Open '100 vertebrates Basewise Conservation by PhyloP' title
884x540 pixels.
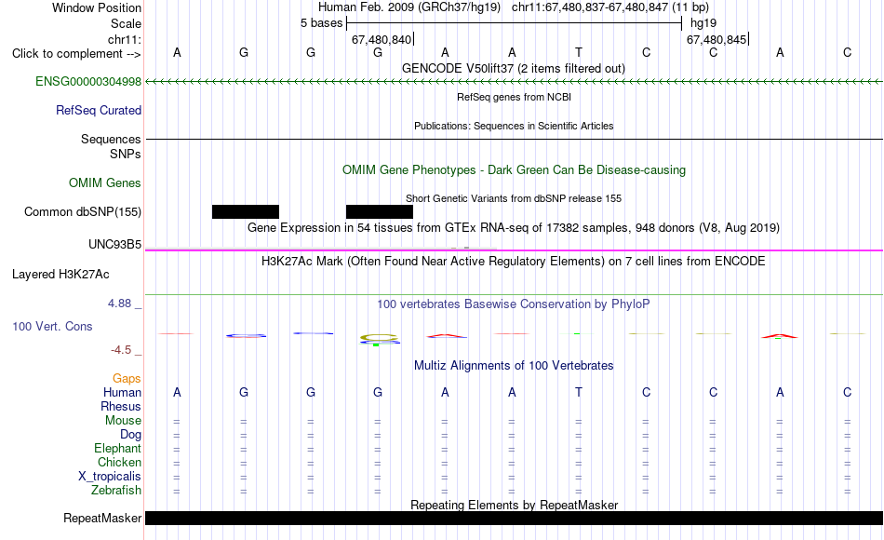click(514, 304)
